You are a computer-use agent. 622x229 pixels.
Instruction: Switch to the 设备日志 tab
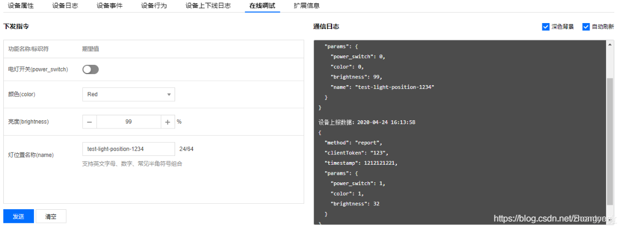(x=65, y=5)
